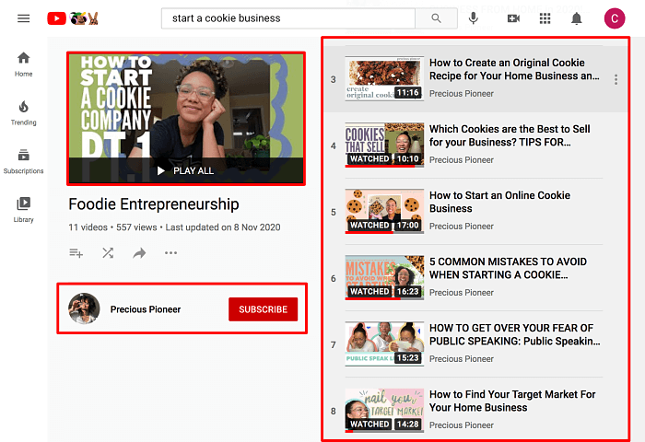Open the notifications bell
Screen dimensions: 645x442
tap(577, 18)
